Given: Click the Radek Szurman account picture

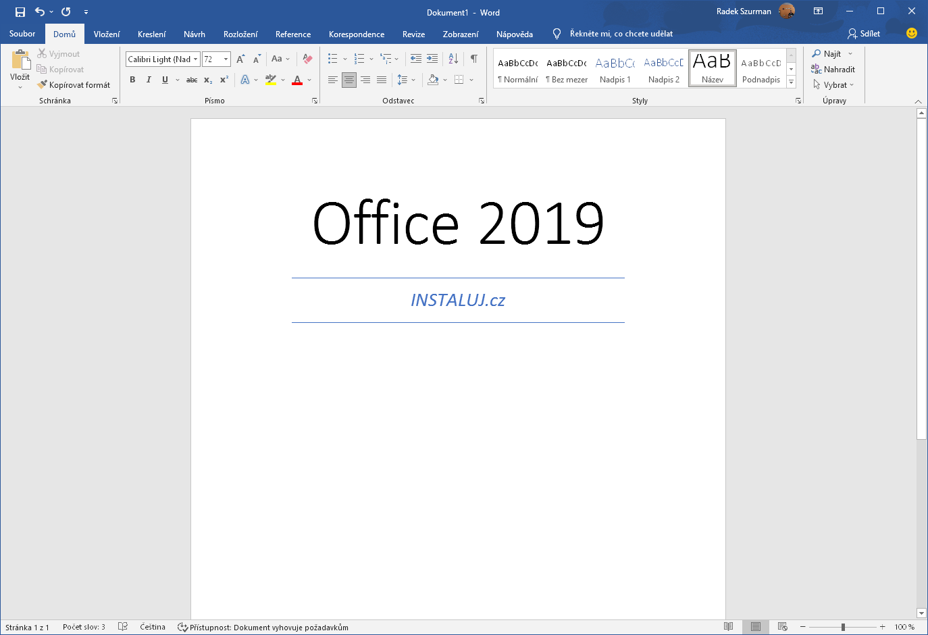Looking at the screenshot, I should coord(787,11).
